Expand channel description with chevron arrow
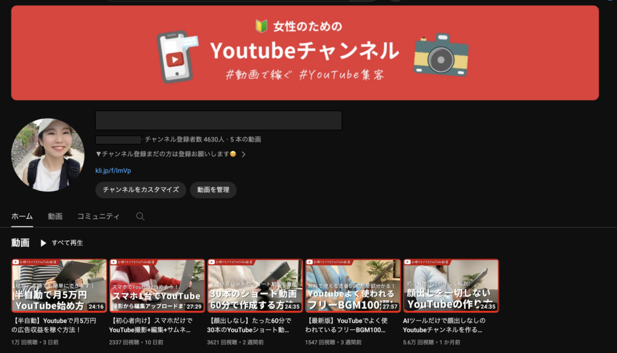 (243, 154)
